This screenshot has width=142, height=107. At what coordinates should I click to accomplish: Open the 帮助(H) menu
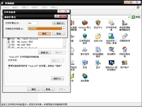click(x=54, y=7)
